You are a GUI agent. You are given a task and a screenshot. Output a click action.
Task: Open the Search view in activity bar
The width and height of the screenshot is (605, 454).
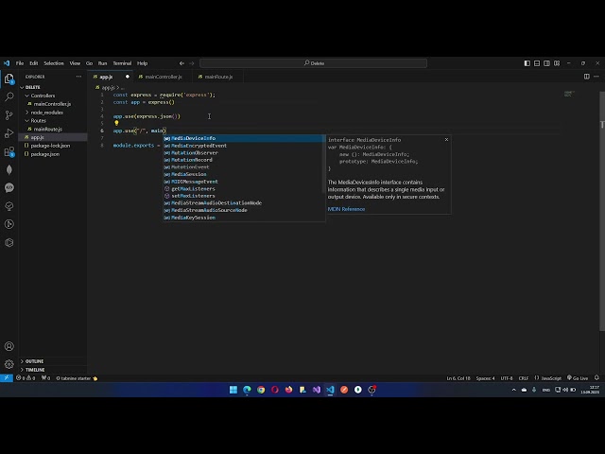(9, 96)
